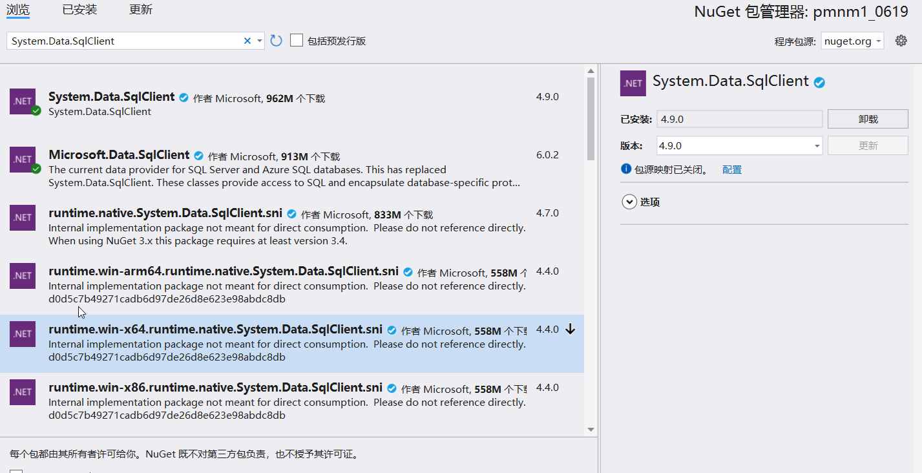Click version 4.7.0 of runtime.native package

point(547,213)
